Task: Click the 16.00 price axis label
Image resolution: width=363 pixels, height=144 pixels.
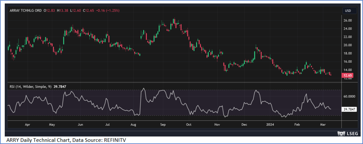Action: 347,62
